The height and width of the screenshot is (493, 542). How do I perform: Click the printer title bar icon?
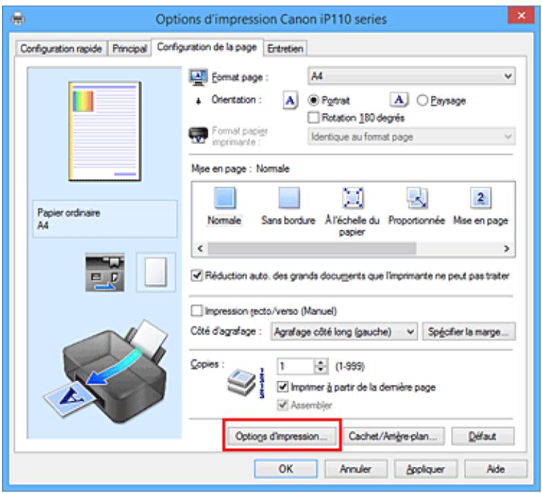[18, 19]
